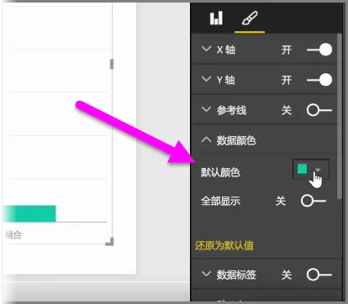Click the Y 轴 label
Image resolution: width=348 pixels, height=304 pixels.
coord(226,80)
